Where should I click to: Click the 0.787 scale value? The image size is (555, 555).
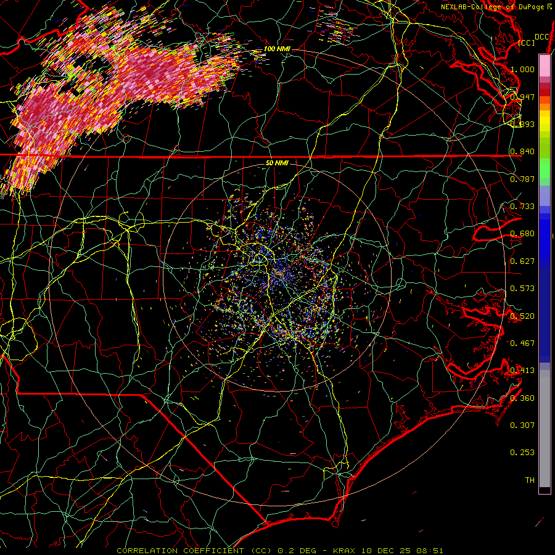522,179
